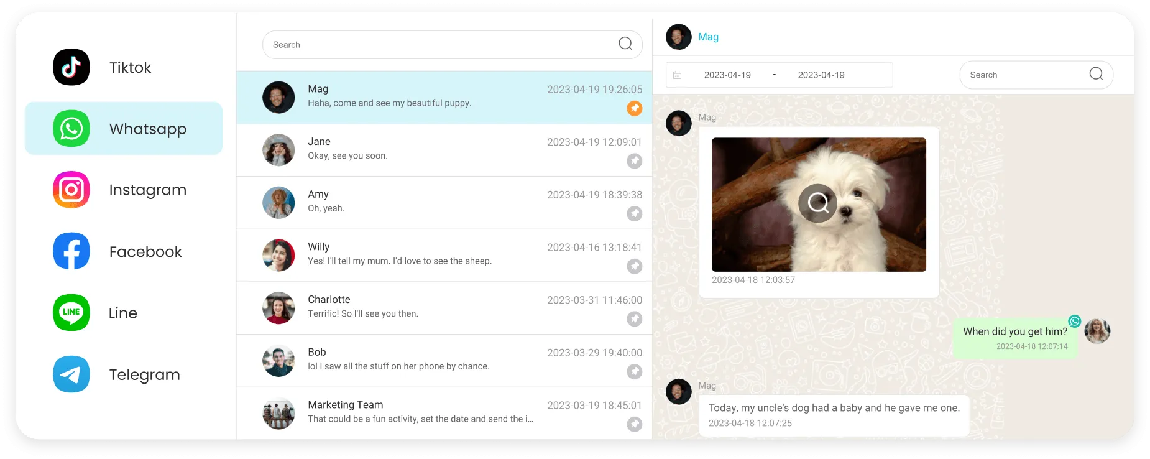The width and height of the screenshot is (1150, 459).
Task: Click timestamp 2023-03-29 19:40:00
Action: click(594, 353)
